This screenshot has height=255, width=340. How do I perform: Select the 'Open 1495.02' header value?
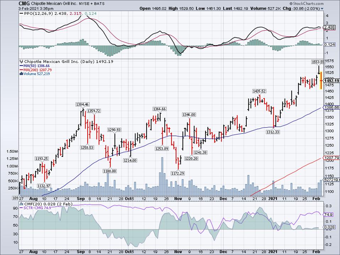click(x=153, y=9)
